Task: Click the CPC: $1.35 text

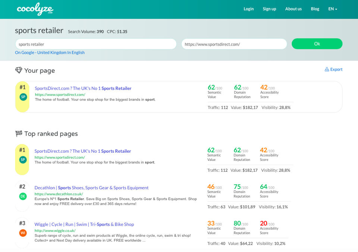Action: point(117,32)
